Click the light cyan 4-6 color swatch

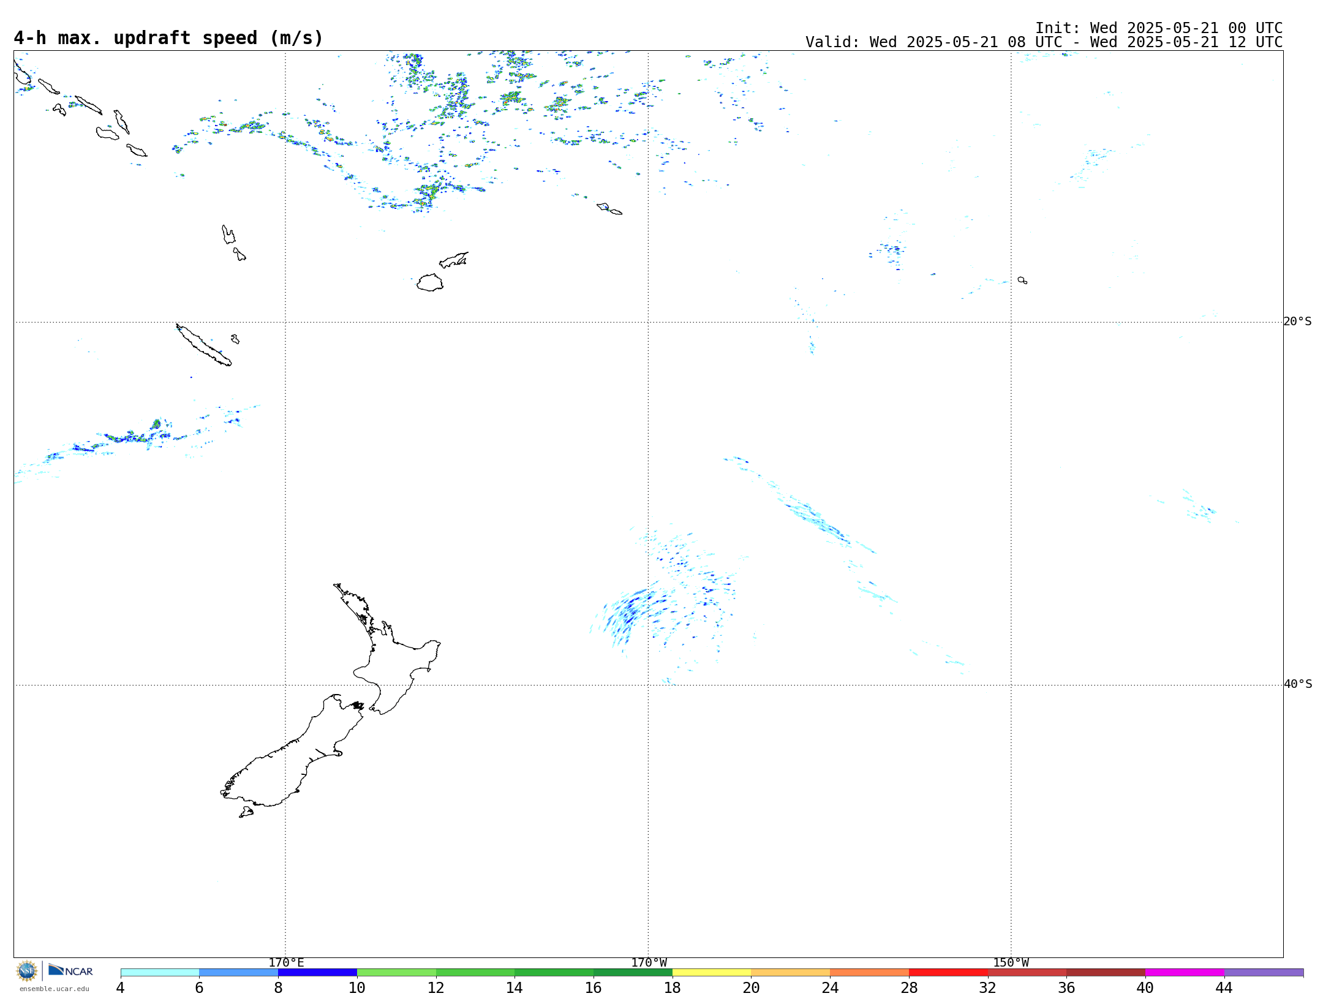point(160,973)
